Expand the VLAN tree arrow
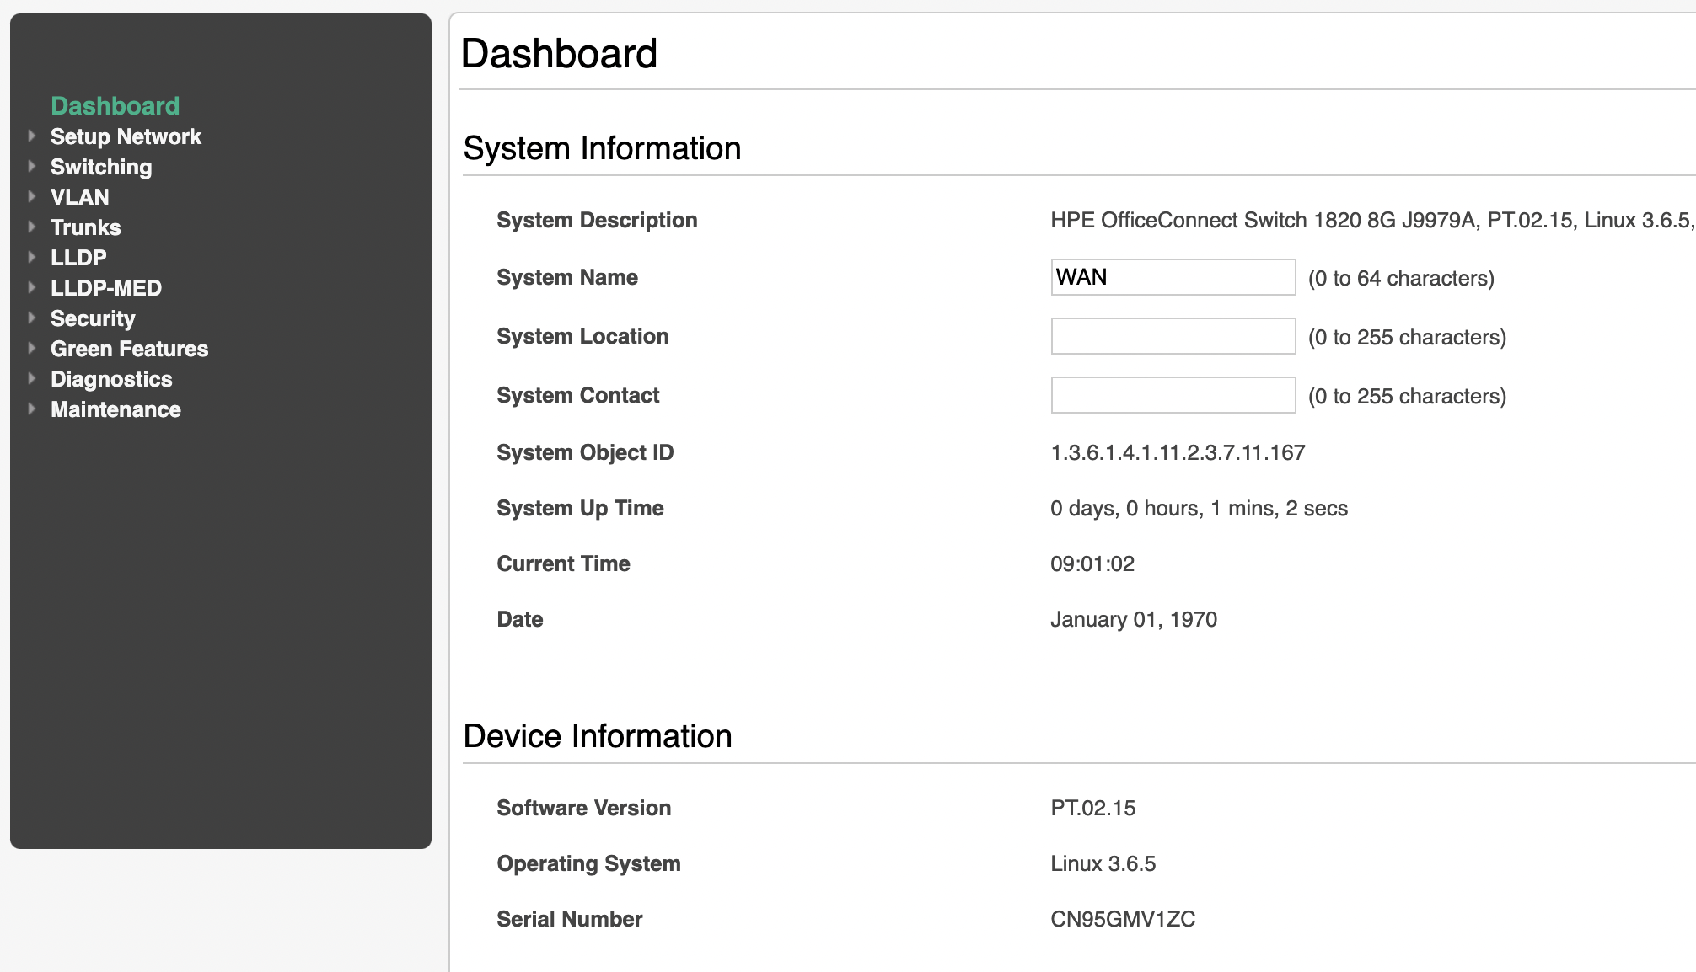 coord(32,196)
